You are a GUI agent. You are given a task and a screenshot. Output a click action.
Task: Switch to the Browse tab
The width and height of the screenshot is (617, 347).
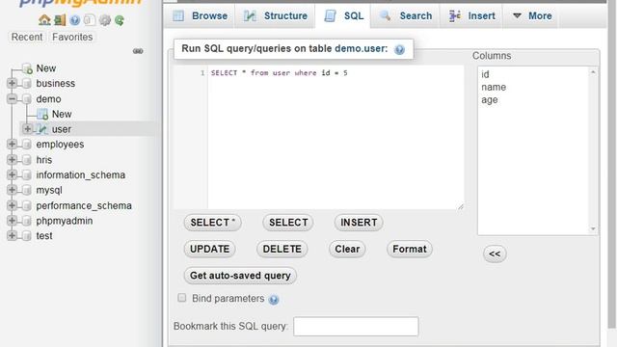point(201,15)
